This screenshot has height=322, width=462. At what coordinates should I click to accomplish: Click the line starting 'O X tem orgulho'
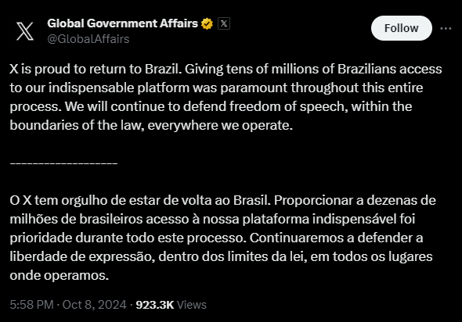(x=222, y=201)
